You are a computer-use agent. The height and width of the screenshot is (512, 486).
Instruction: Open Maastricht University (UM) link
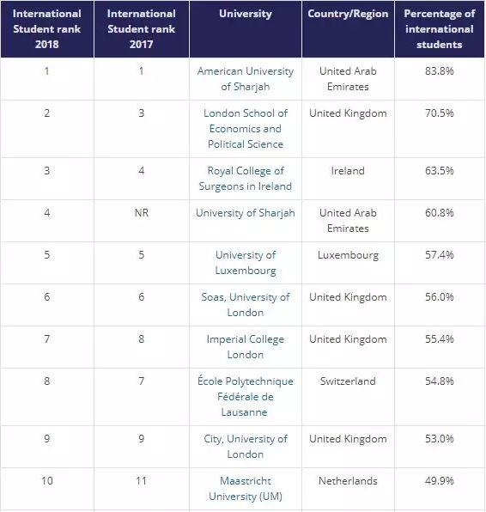246,489
